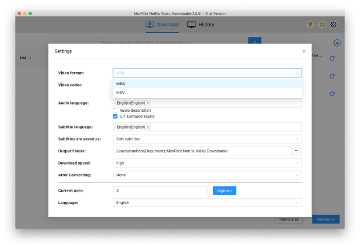This screenshot has height=249, width=360.
Task: Click the second refresh icon in list
Action: click(x=332, y=76)
